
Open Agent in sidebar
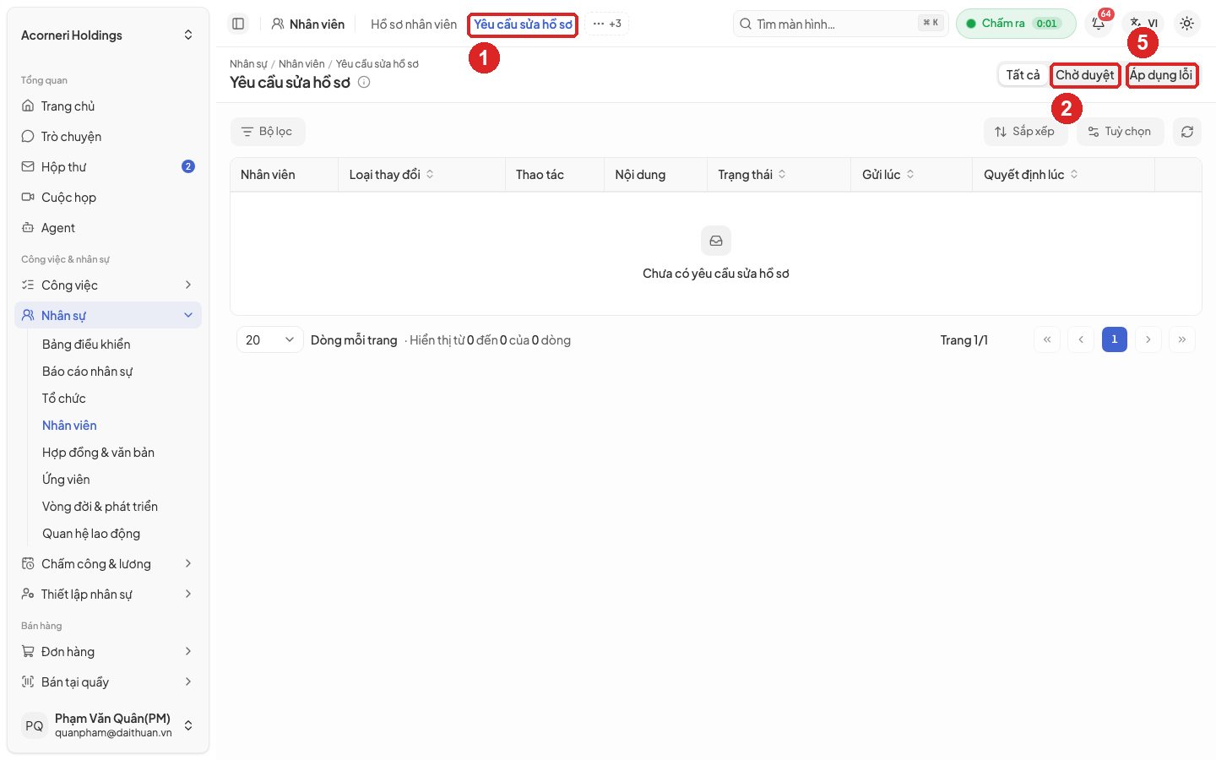(108, 228)
